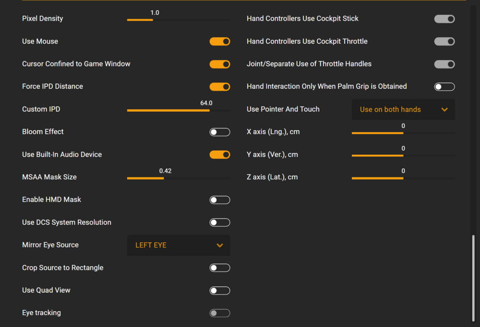Open the Mirror Eye Source dropdown
Image resolution: width=480 pixels, height=327 pixels.
pyautogui.click(x=179, y=245)
